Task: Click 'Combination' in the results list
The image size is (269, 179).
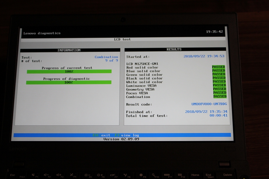Action: 138,97
